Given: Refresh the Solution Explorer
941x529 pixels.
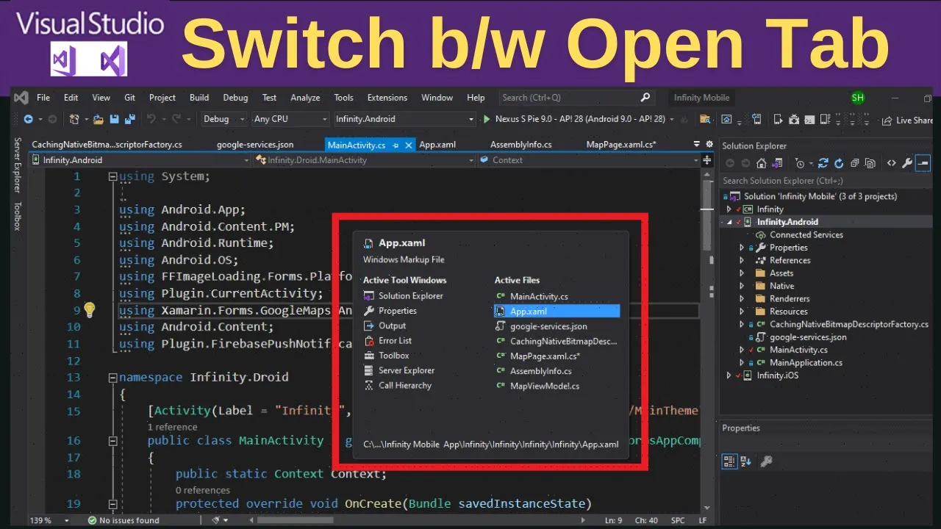Looking at the screenshot, I should point(839,163).
